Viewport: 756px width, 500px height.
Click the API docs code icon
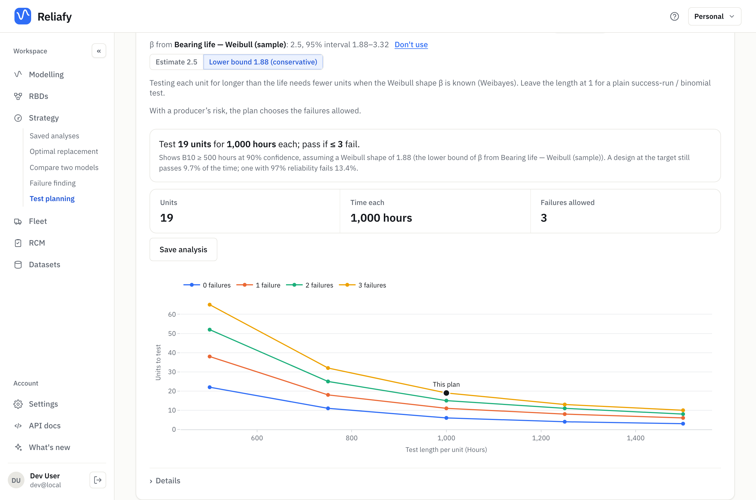point(18,426)
